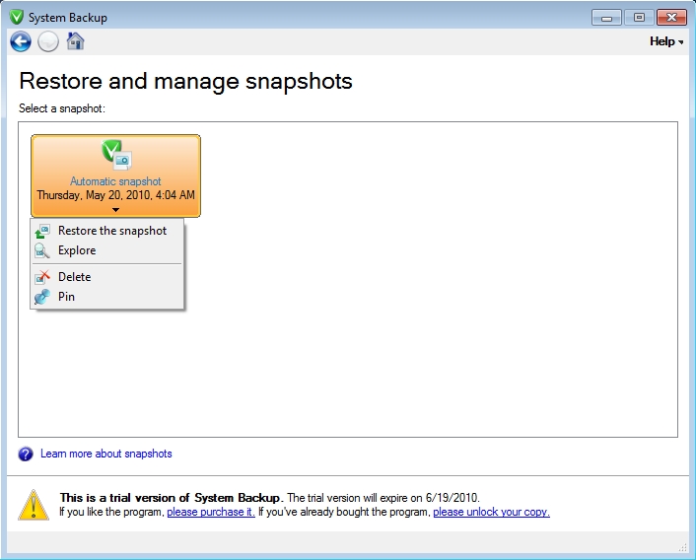Click the Pin pushpin icon
Viewport: 696px width, 560px height.
pos(42,297)
